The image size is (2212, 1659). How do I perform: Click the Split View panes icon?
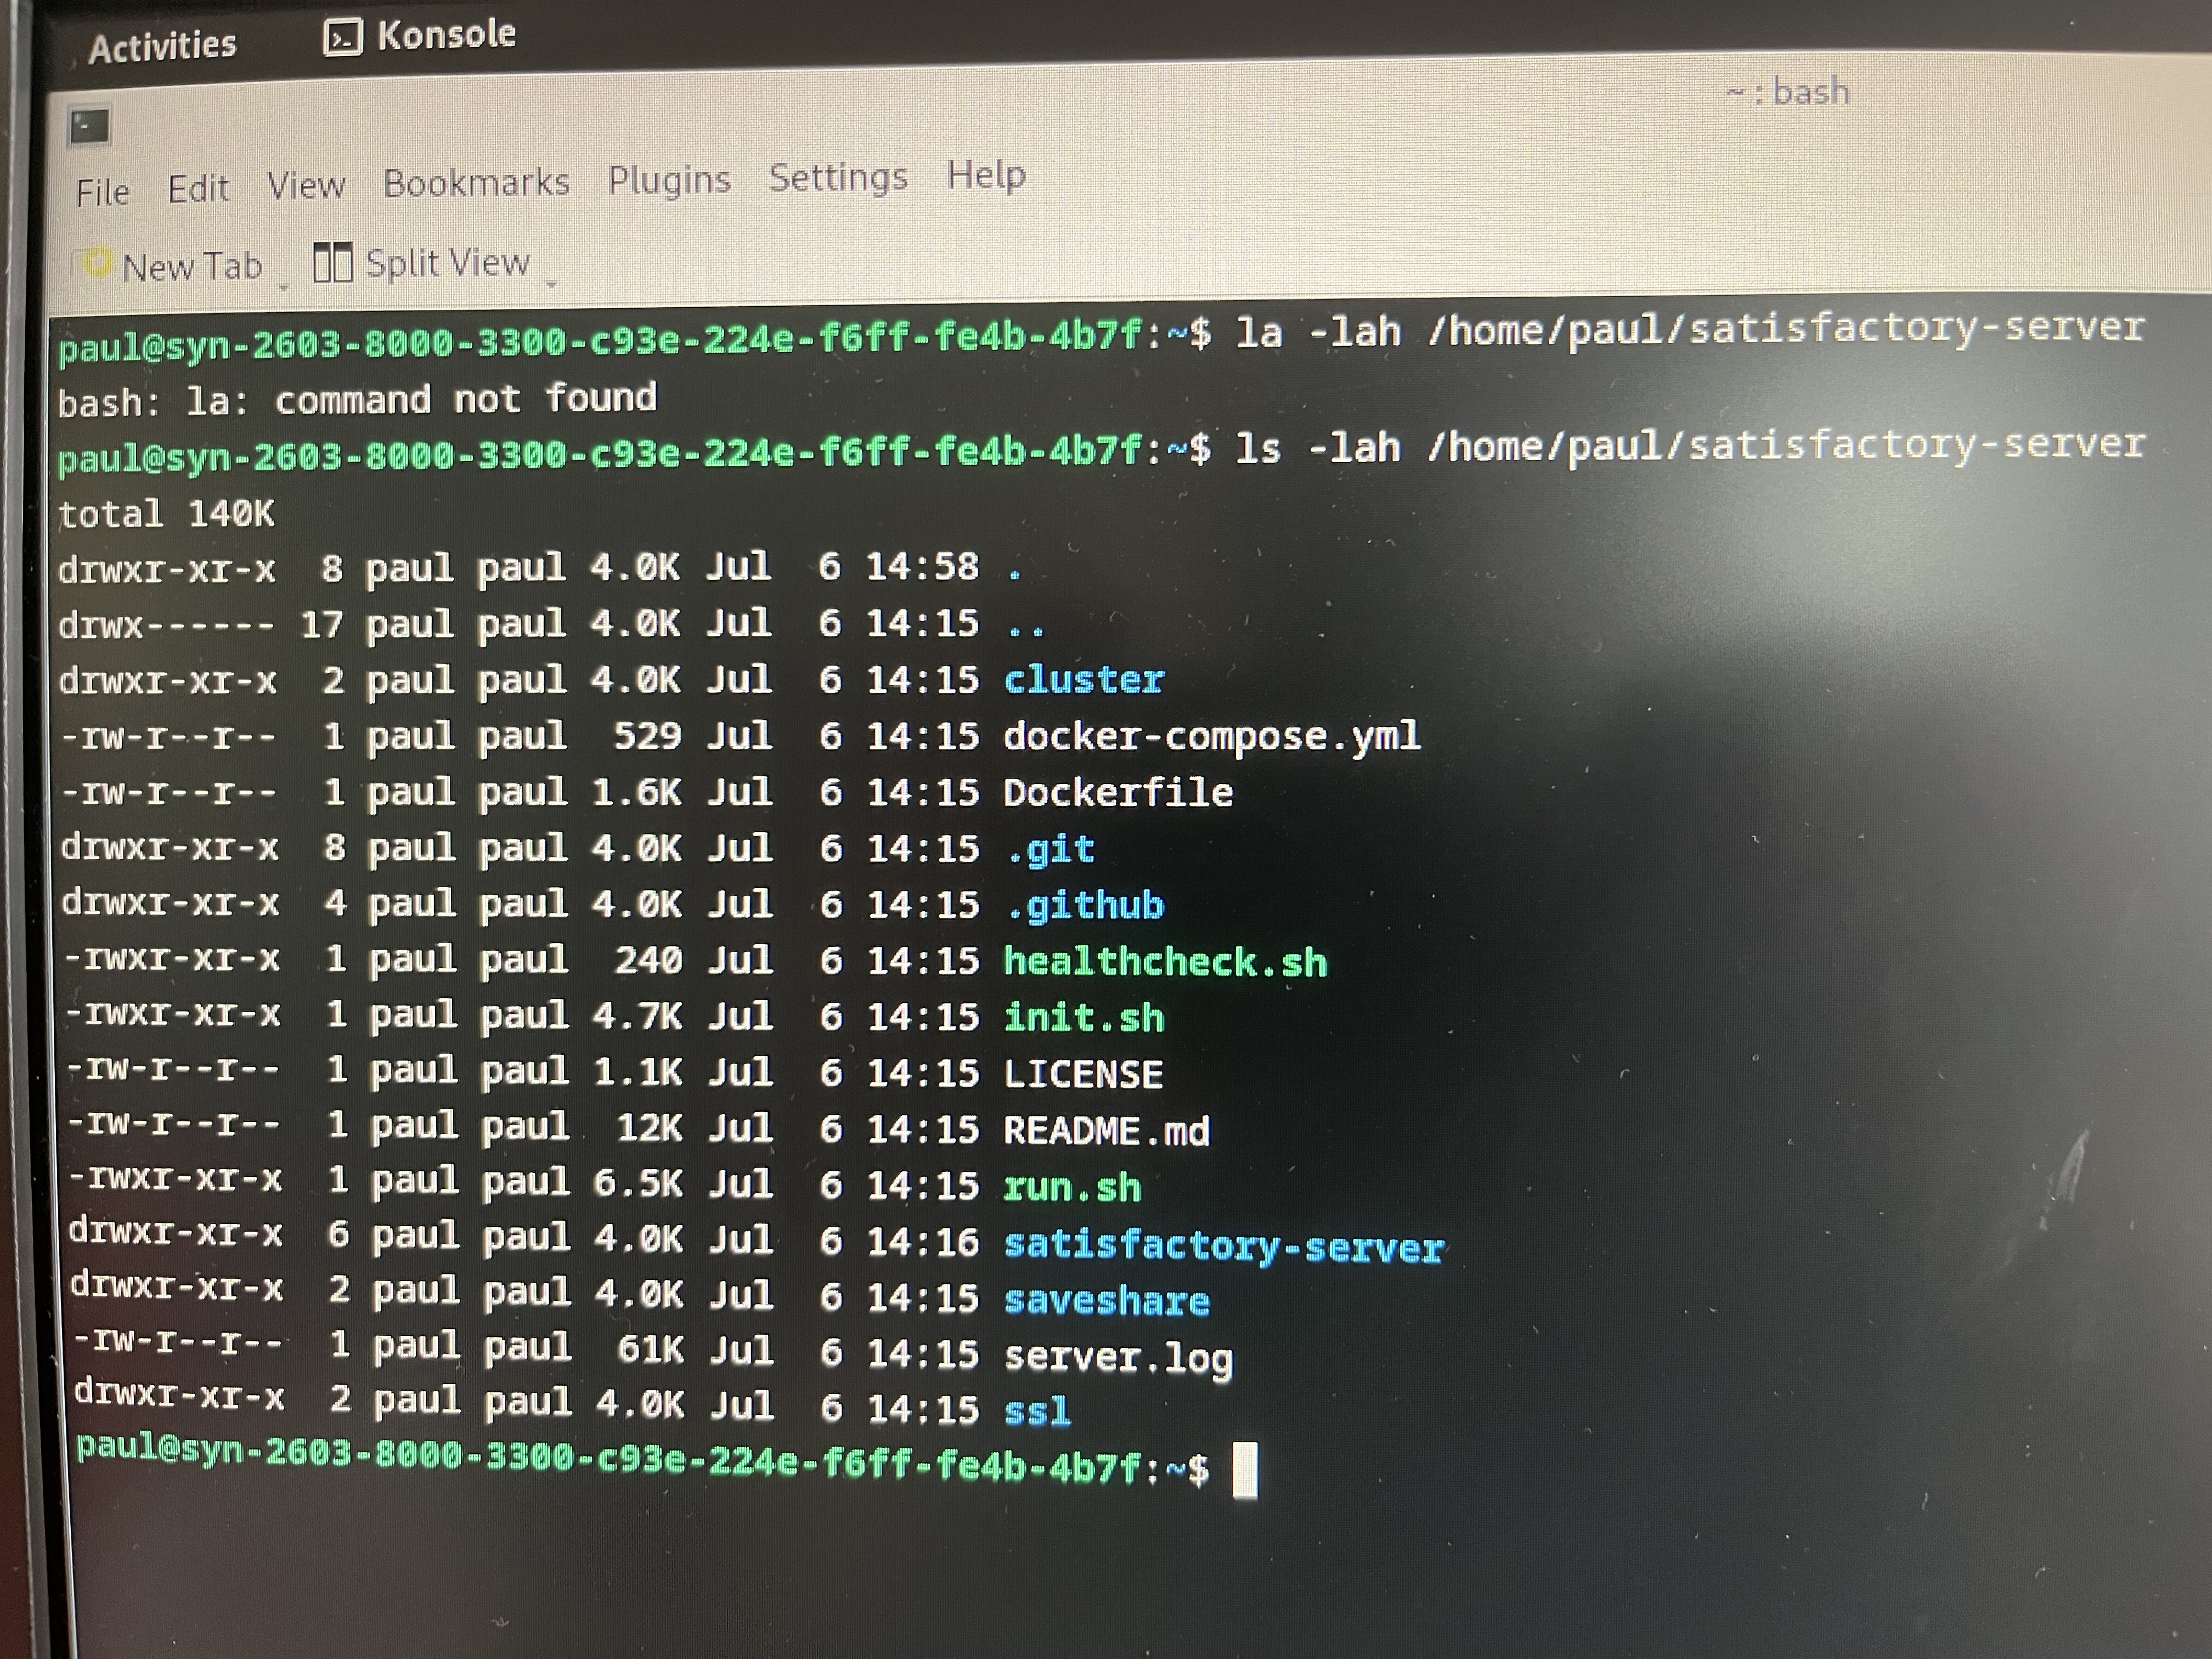tap(332, 263)
